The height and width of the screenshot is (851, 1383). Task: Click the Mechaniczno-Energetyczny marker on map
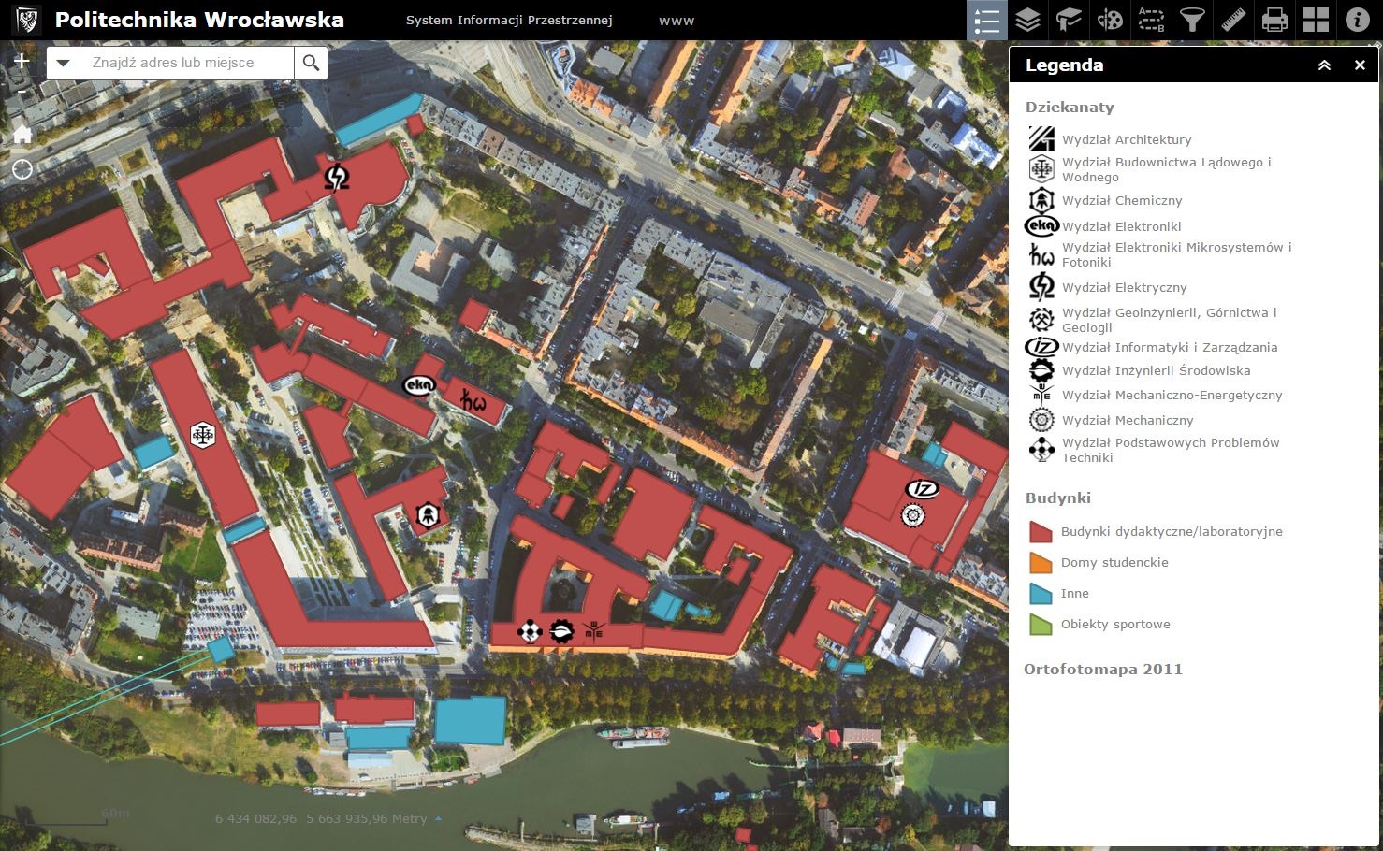point(593,630)
